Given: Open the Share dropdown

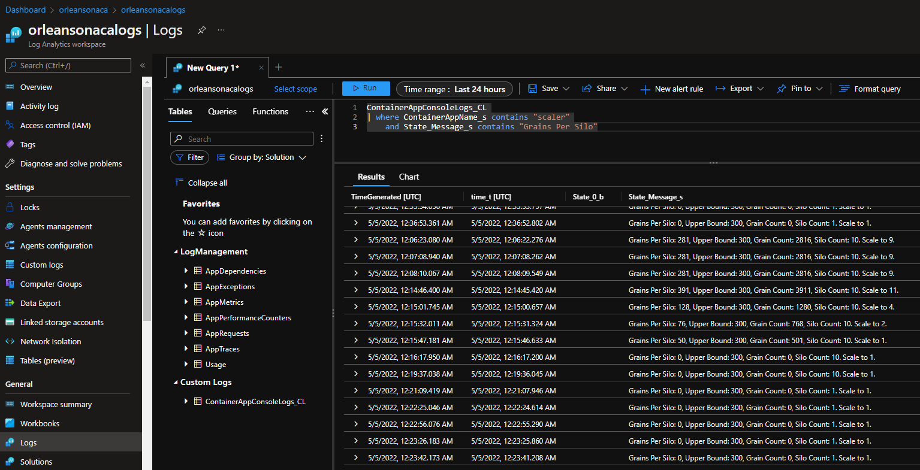Looking at the screenshot, I should click(x=605, y=89).
